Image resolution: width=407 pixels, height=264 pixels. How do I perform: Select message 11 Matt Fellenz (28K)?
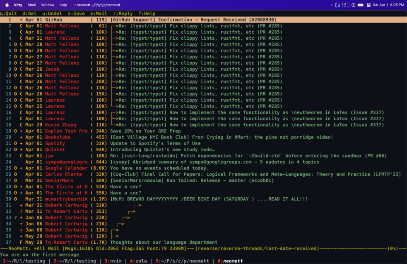click(203, 81)
